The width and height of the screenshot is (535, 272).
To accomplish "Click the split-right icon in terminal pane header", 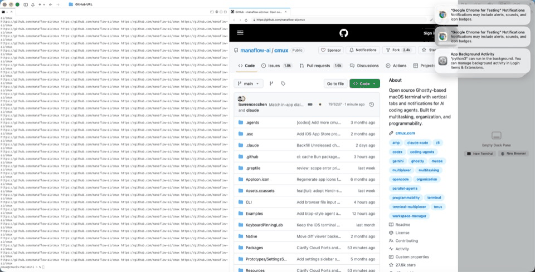I will point(221,12).
